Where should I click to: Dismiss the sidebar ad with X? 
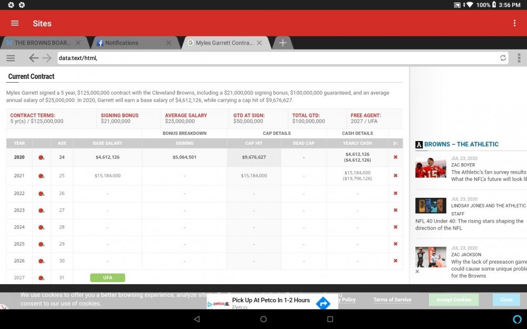(417, 271)
